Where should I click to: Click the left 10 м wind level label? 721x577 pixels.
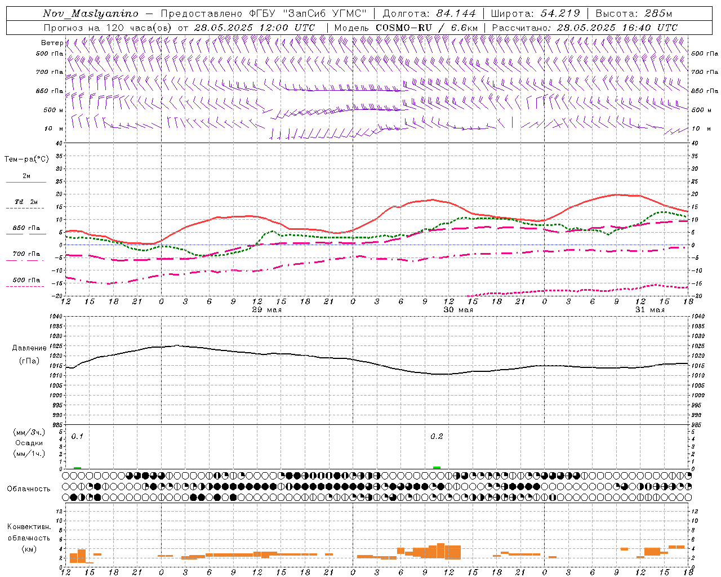click(x=54, y=128)
